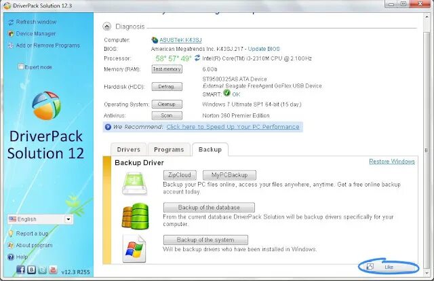Click the 6.0Gb memory value

[x=210, y=69]
